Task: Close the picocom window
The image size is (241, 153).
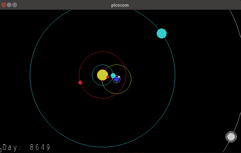Action: 4,5
